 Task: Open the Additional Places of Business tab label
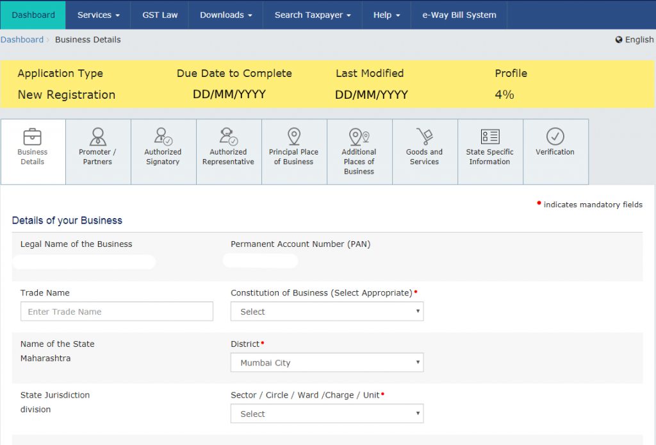click(359, 162)
